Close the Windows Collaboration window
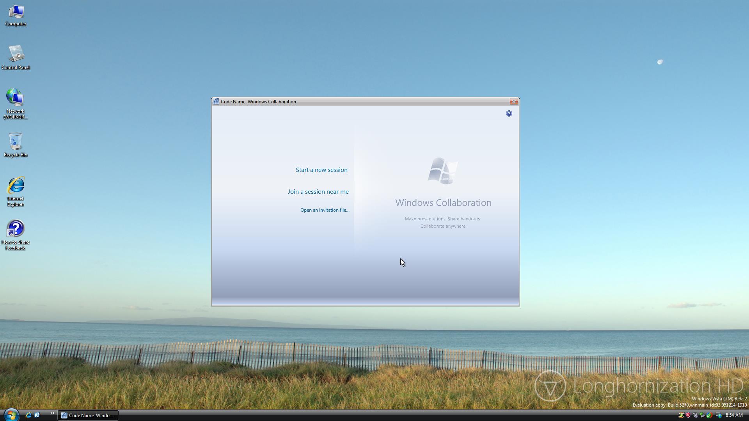 (513, 101)
